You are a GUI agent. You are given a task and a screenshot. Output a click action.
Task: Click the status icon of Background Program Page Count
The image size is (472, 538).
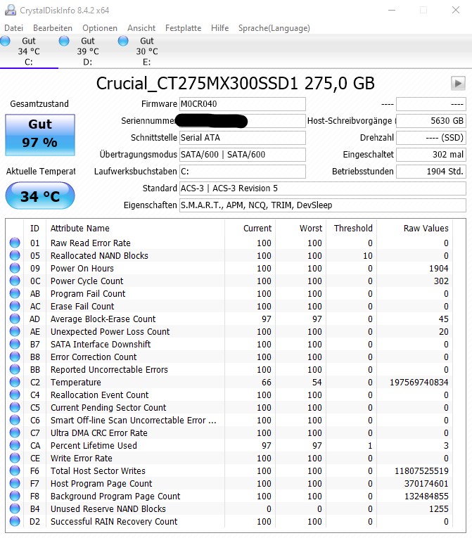tap(15, 496)
